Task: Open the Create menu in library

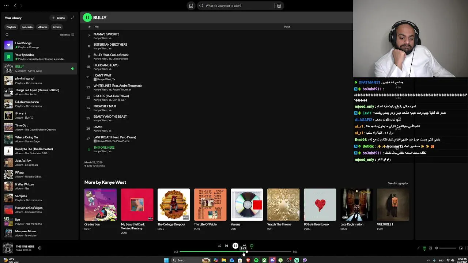Action: pyautogui.click(x=58, y=18)
